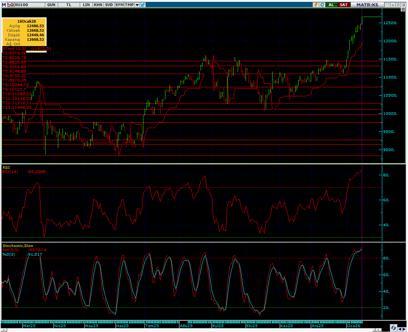The width and height of the screenshot is (408, 332).
Task: Click the Mar25 timeline label
Action: coord(29,326)
